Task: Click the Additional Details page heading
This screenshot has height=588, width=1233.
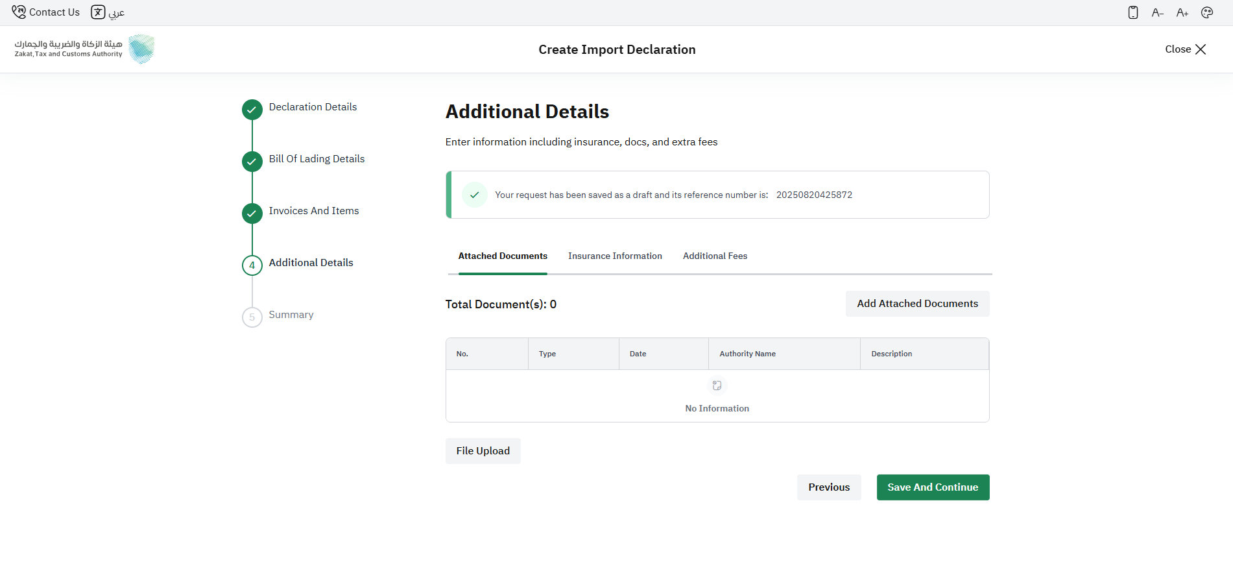Action: point(527,112)
